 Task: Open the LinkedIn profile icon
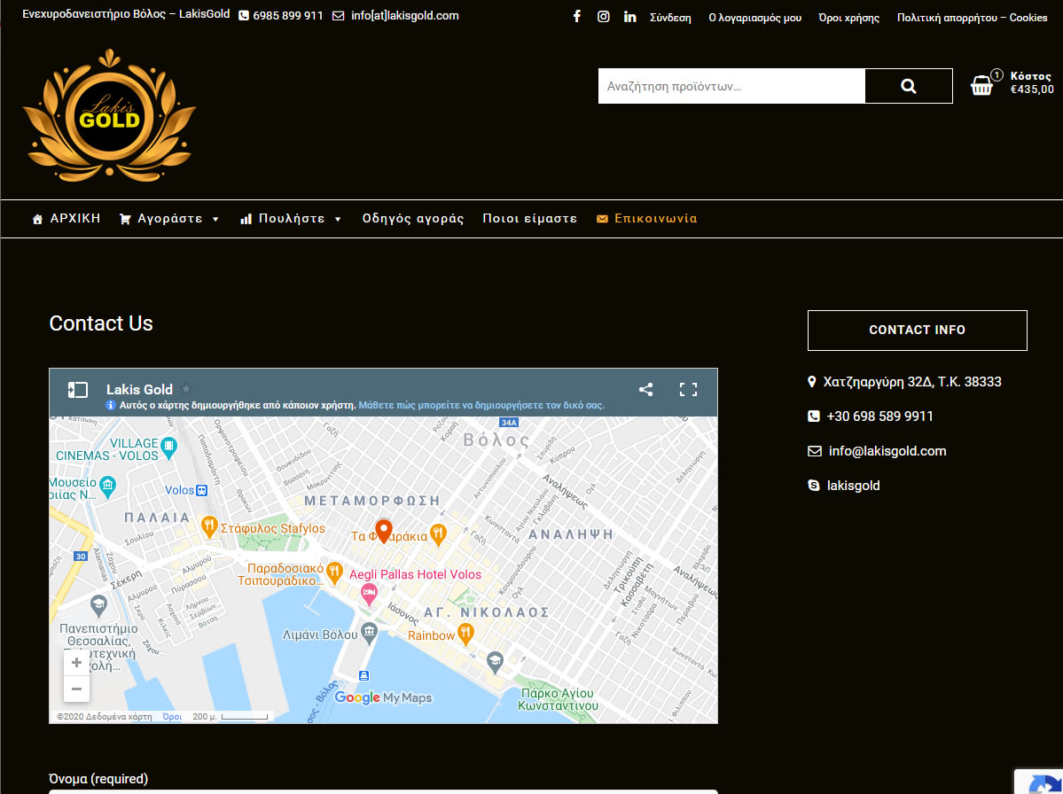pyautogui.click(x=629, y=16)
